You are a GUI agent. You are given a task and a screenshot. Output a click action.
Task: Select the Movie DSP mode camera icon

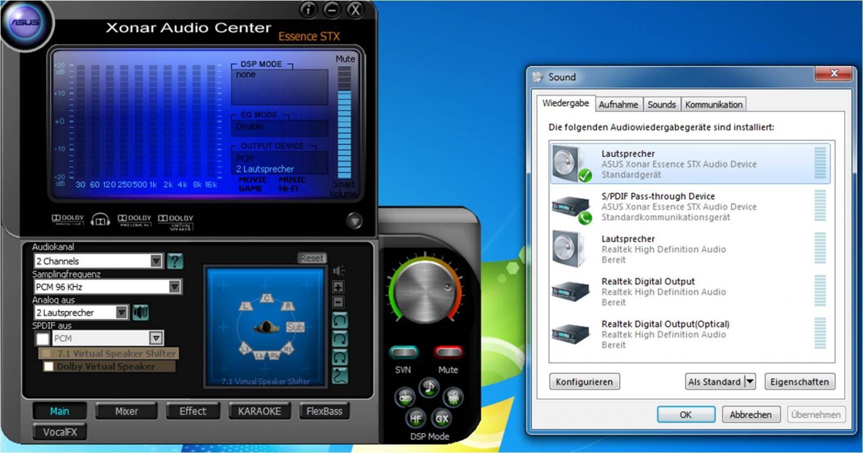coord(453,398)
